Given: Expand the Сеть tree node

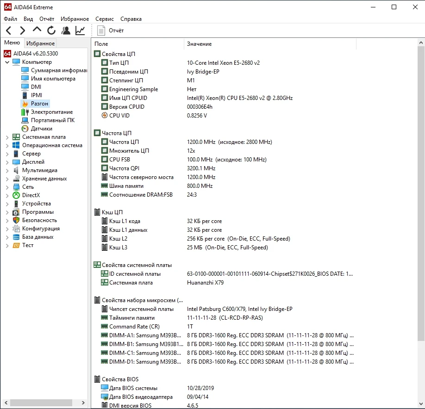Looking at the screenshot, I should (7, 187).
